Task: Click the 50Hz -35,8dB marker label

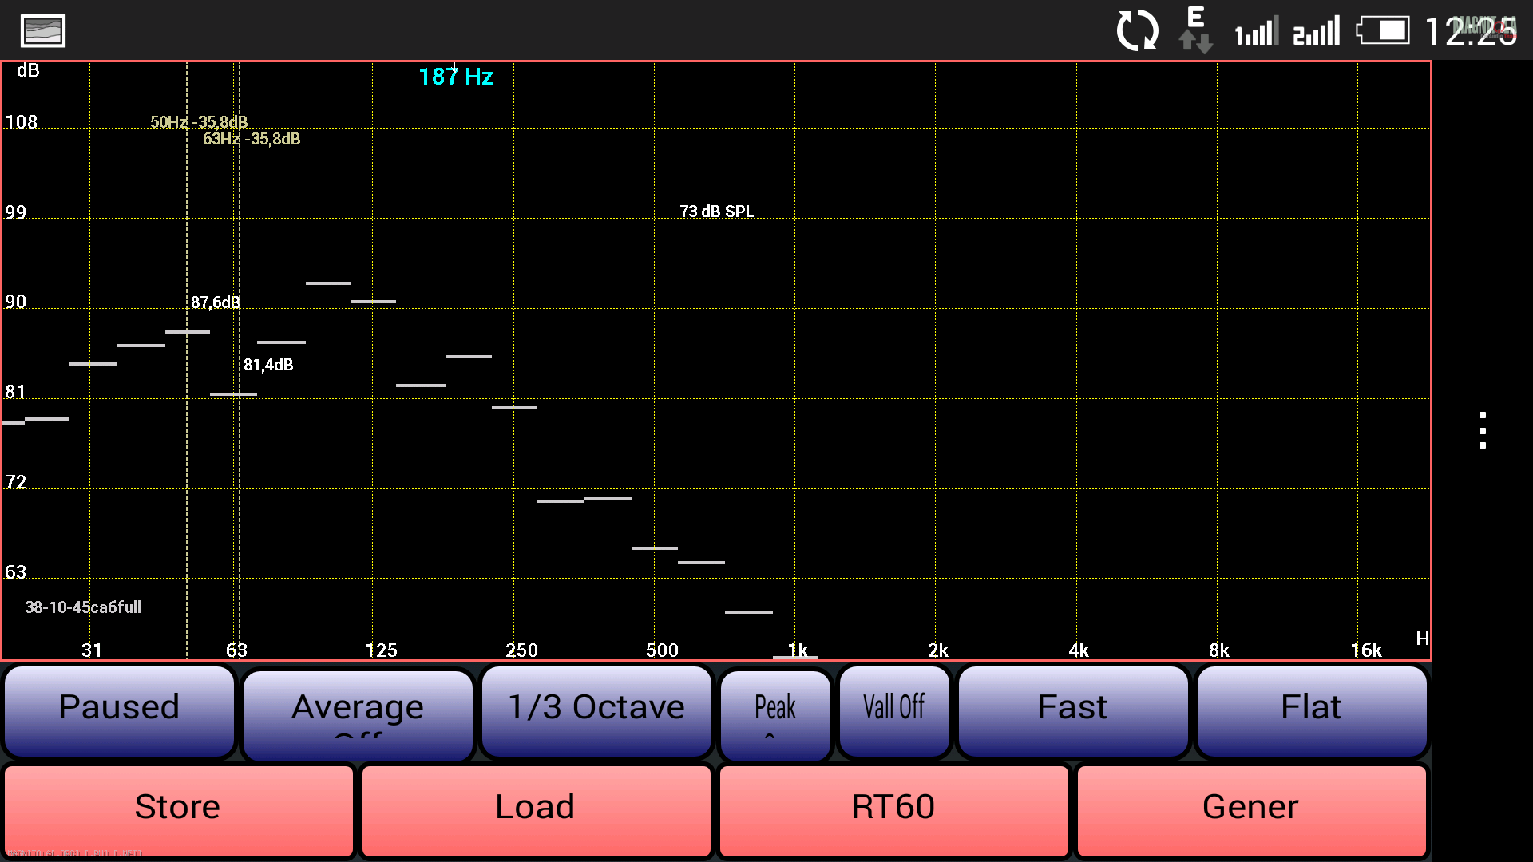Action: 199,122
